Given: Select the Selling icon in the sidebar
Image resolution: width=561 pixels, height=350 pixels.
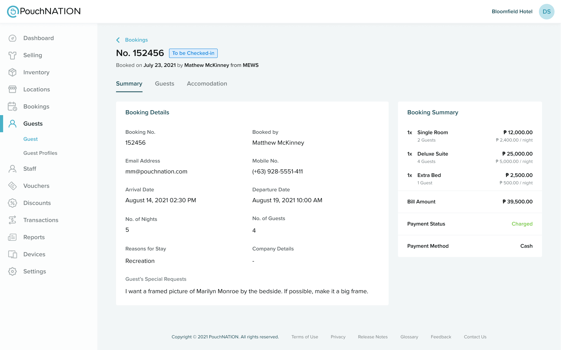Looking at the screenshot, I should pyautogui.click(x=12, y=55).
